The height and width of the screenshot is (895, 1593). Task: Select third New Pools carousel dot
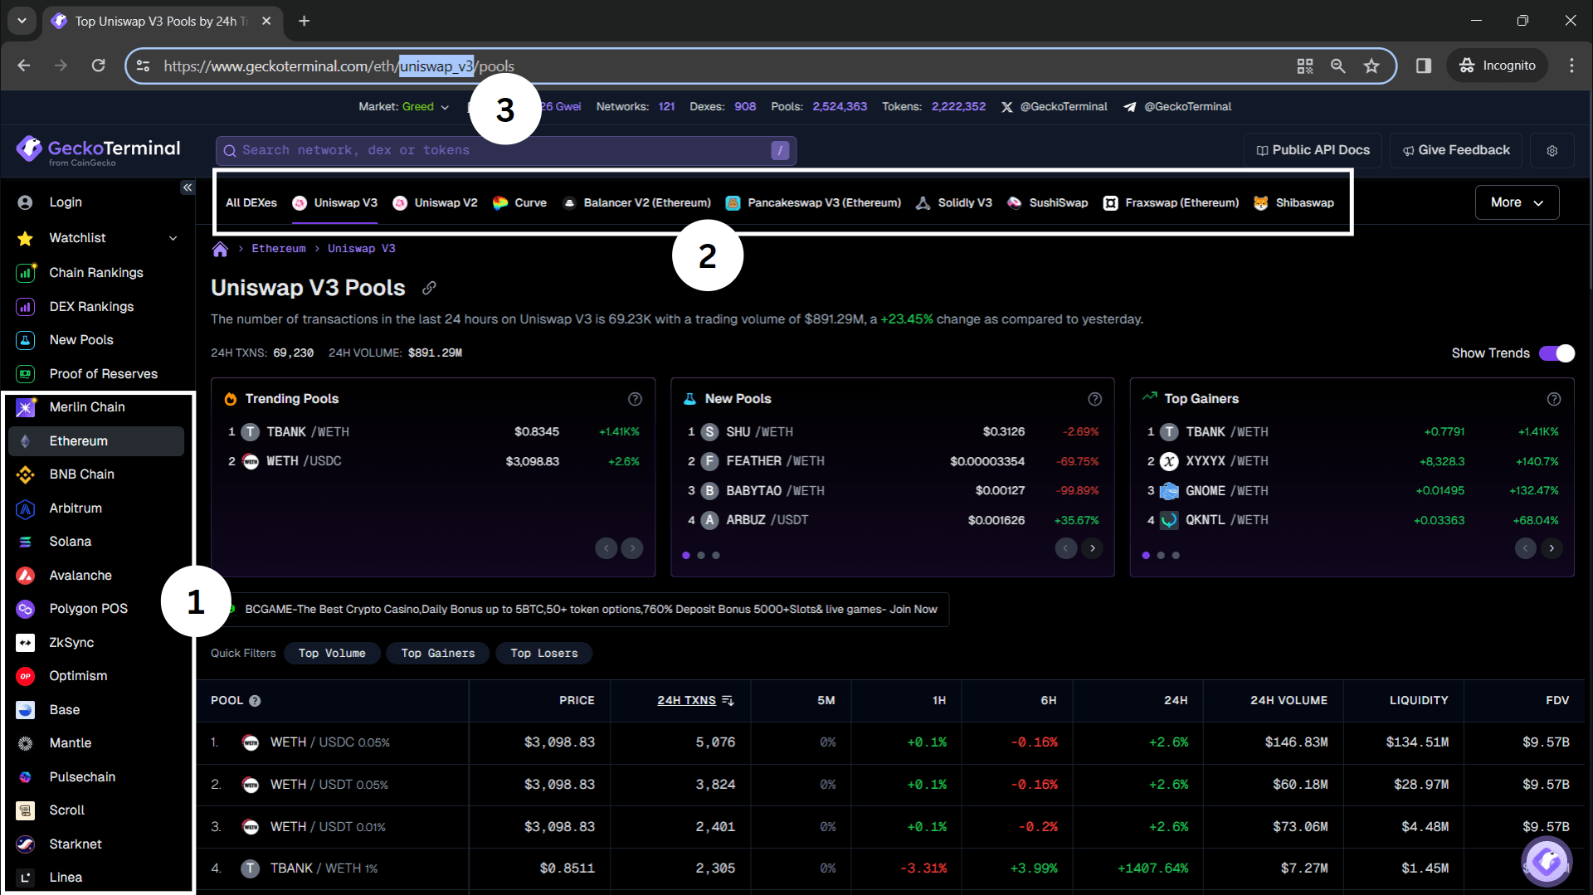point(716,556)
